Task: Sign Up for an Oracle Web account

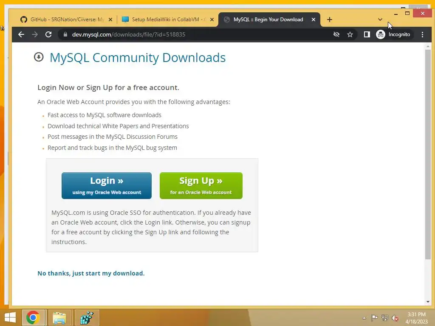Action: [x=201, y=185]
